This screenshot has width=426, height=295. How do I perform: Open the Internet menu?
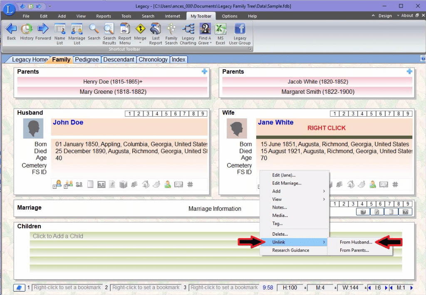point(172,16)
